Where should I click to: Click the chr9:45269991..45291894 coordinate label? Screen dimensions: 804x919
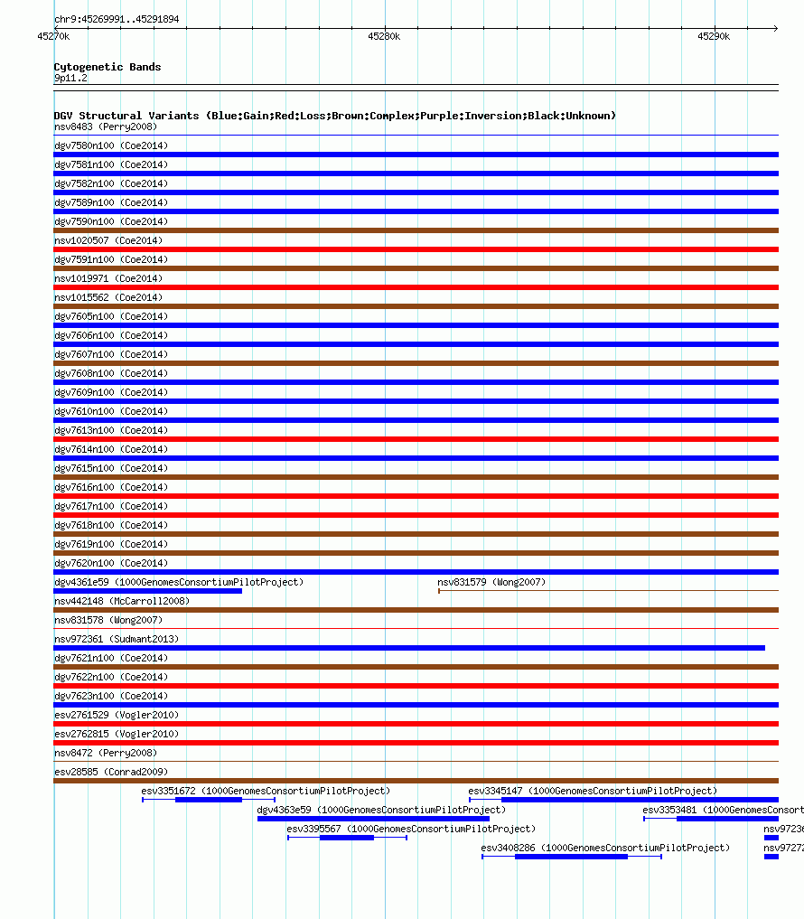tap(117, 19)
